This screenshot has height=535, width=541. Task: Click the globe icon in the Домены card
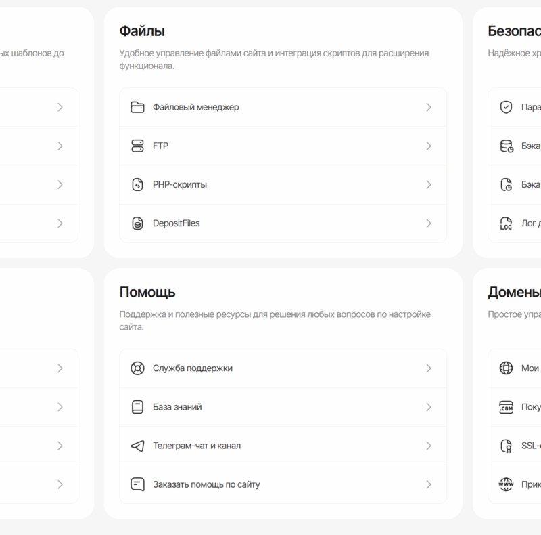[506, 368]
